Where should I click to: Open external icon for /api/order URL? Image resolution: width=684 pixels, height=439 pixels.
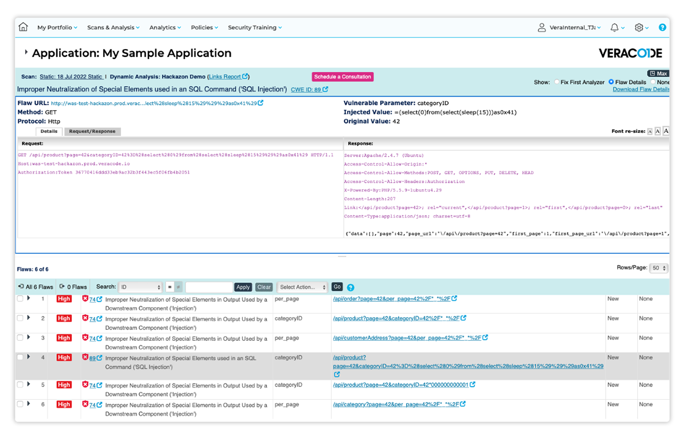coord(455,299)
